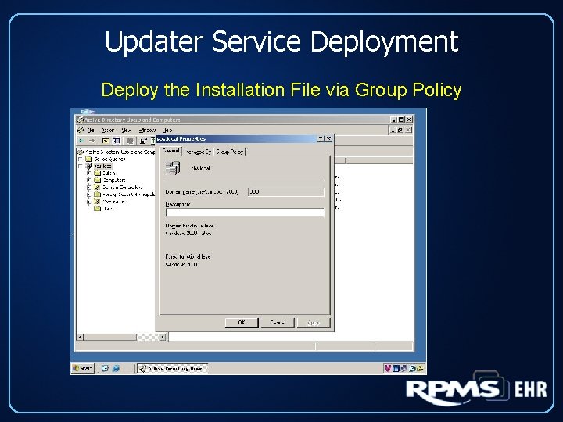Click the Builtin folder icon
This screenshot has width=563, height=422.
coord(97,173)
